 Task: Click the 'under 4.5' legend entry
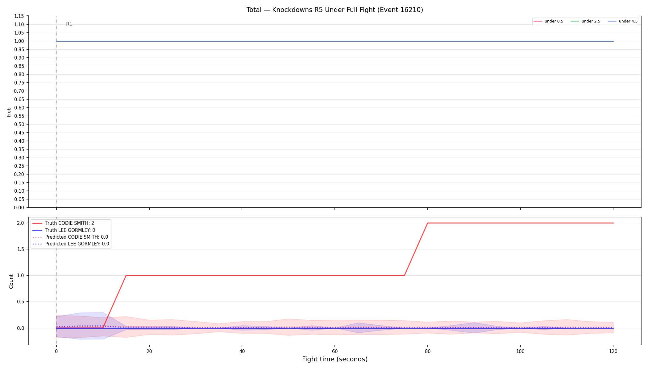[x=623, y=21]
